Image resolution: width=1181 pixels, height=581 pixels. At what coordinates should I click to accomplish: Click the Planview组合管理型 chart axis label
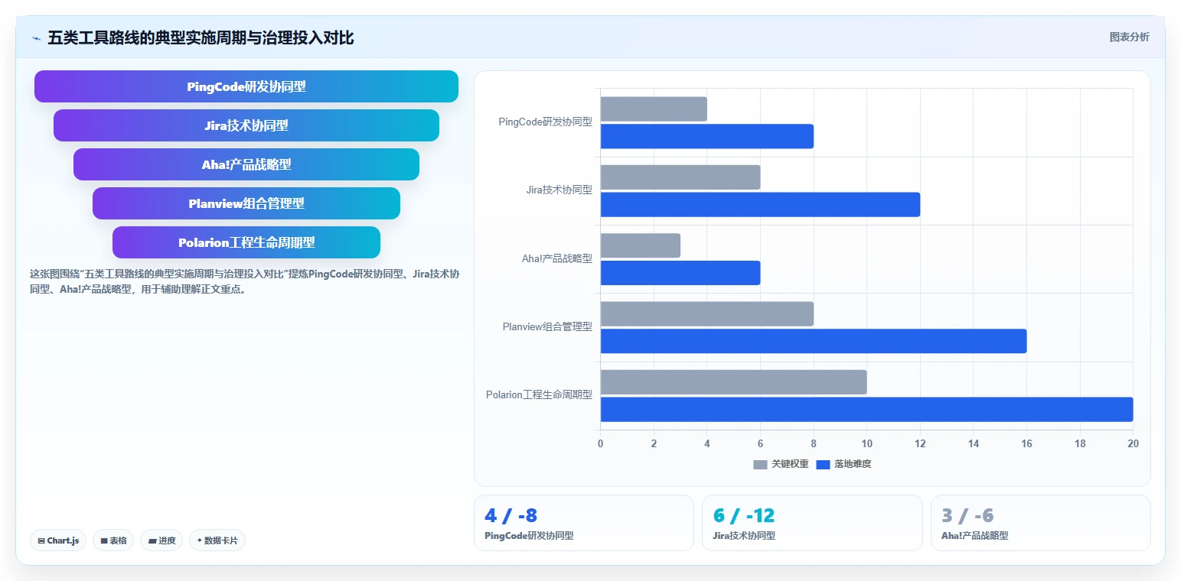(x=547, y=326)
